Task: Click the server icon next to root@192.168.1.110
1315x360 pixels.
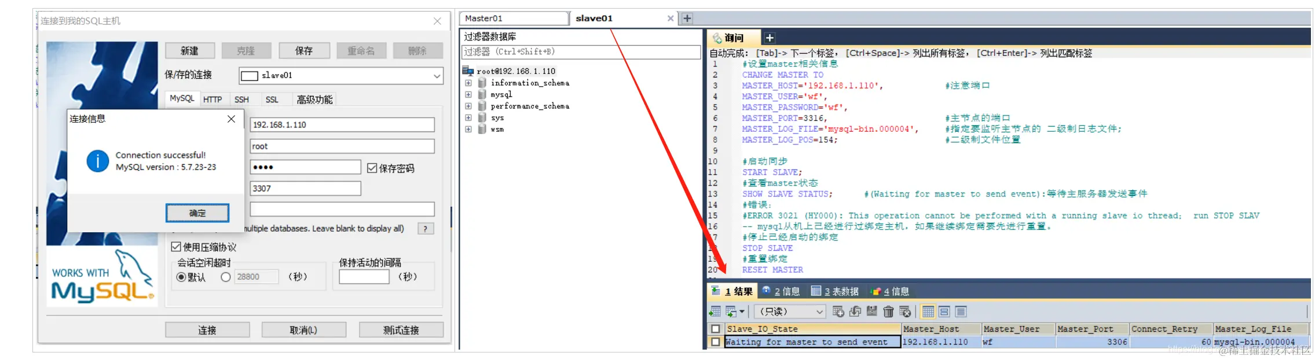Action: [x=468, y=71]
